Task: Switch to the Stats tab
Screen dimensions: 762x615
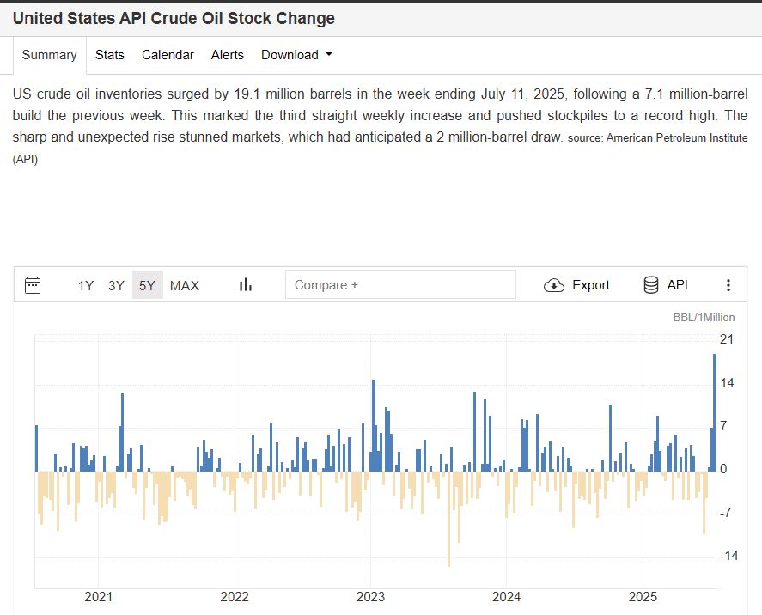Action: point(109,55)
